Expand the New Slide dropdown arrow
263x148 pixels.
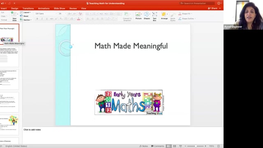coord(18,14)
